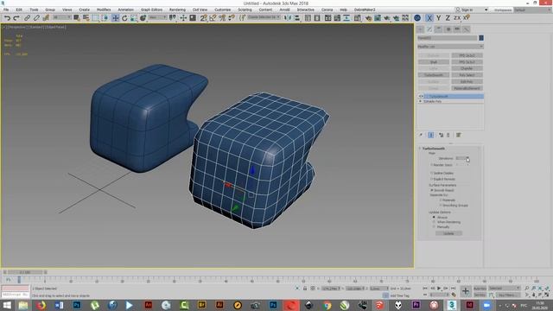553x311 pixels.
Task: Toggle TurboSmooth visibility eye in stack
Action: (x=421, y=96)
